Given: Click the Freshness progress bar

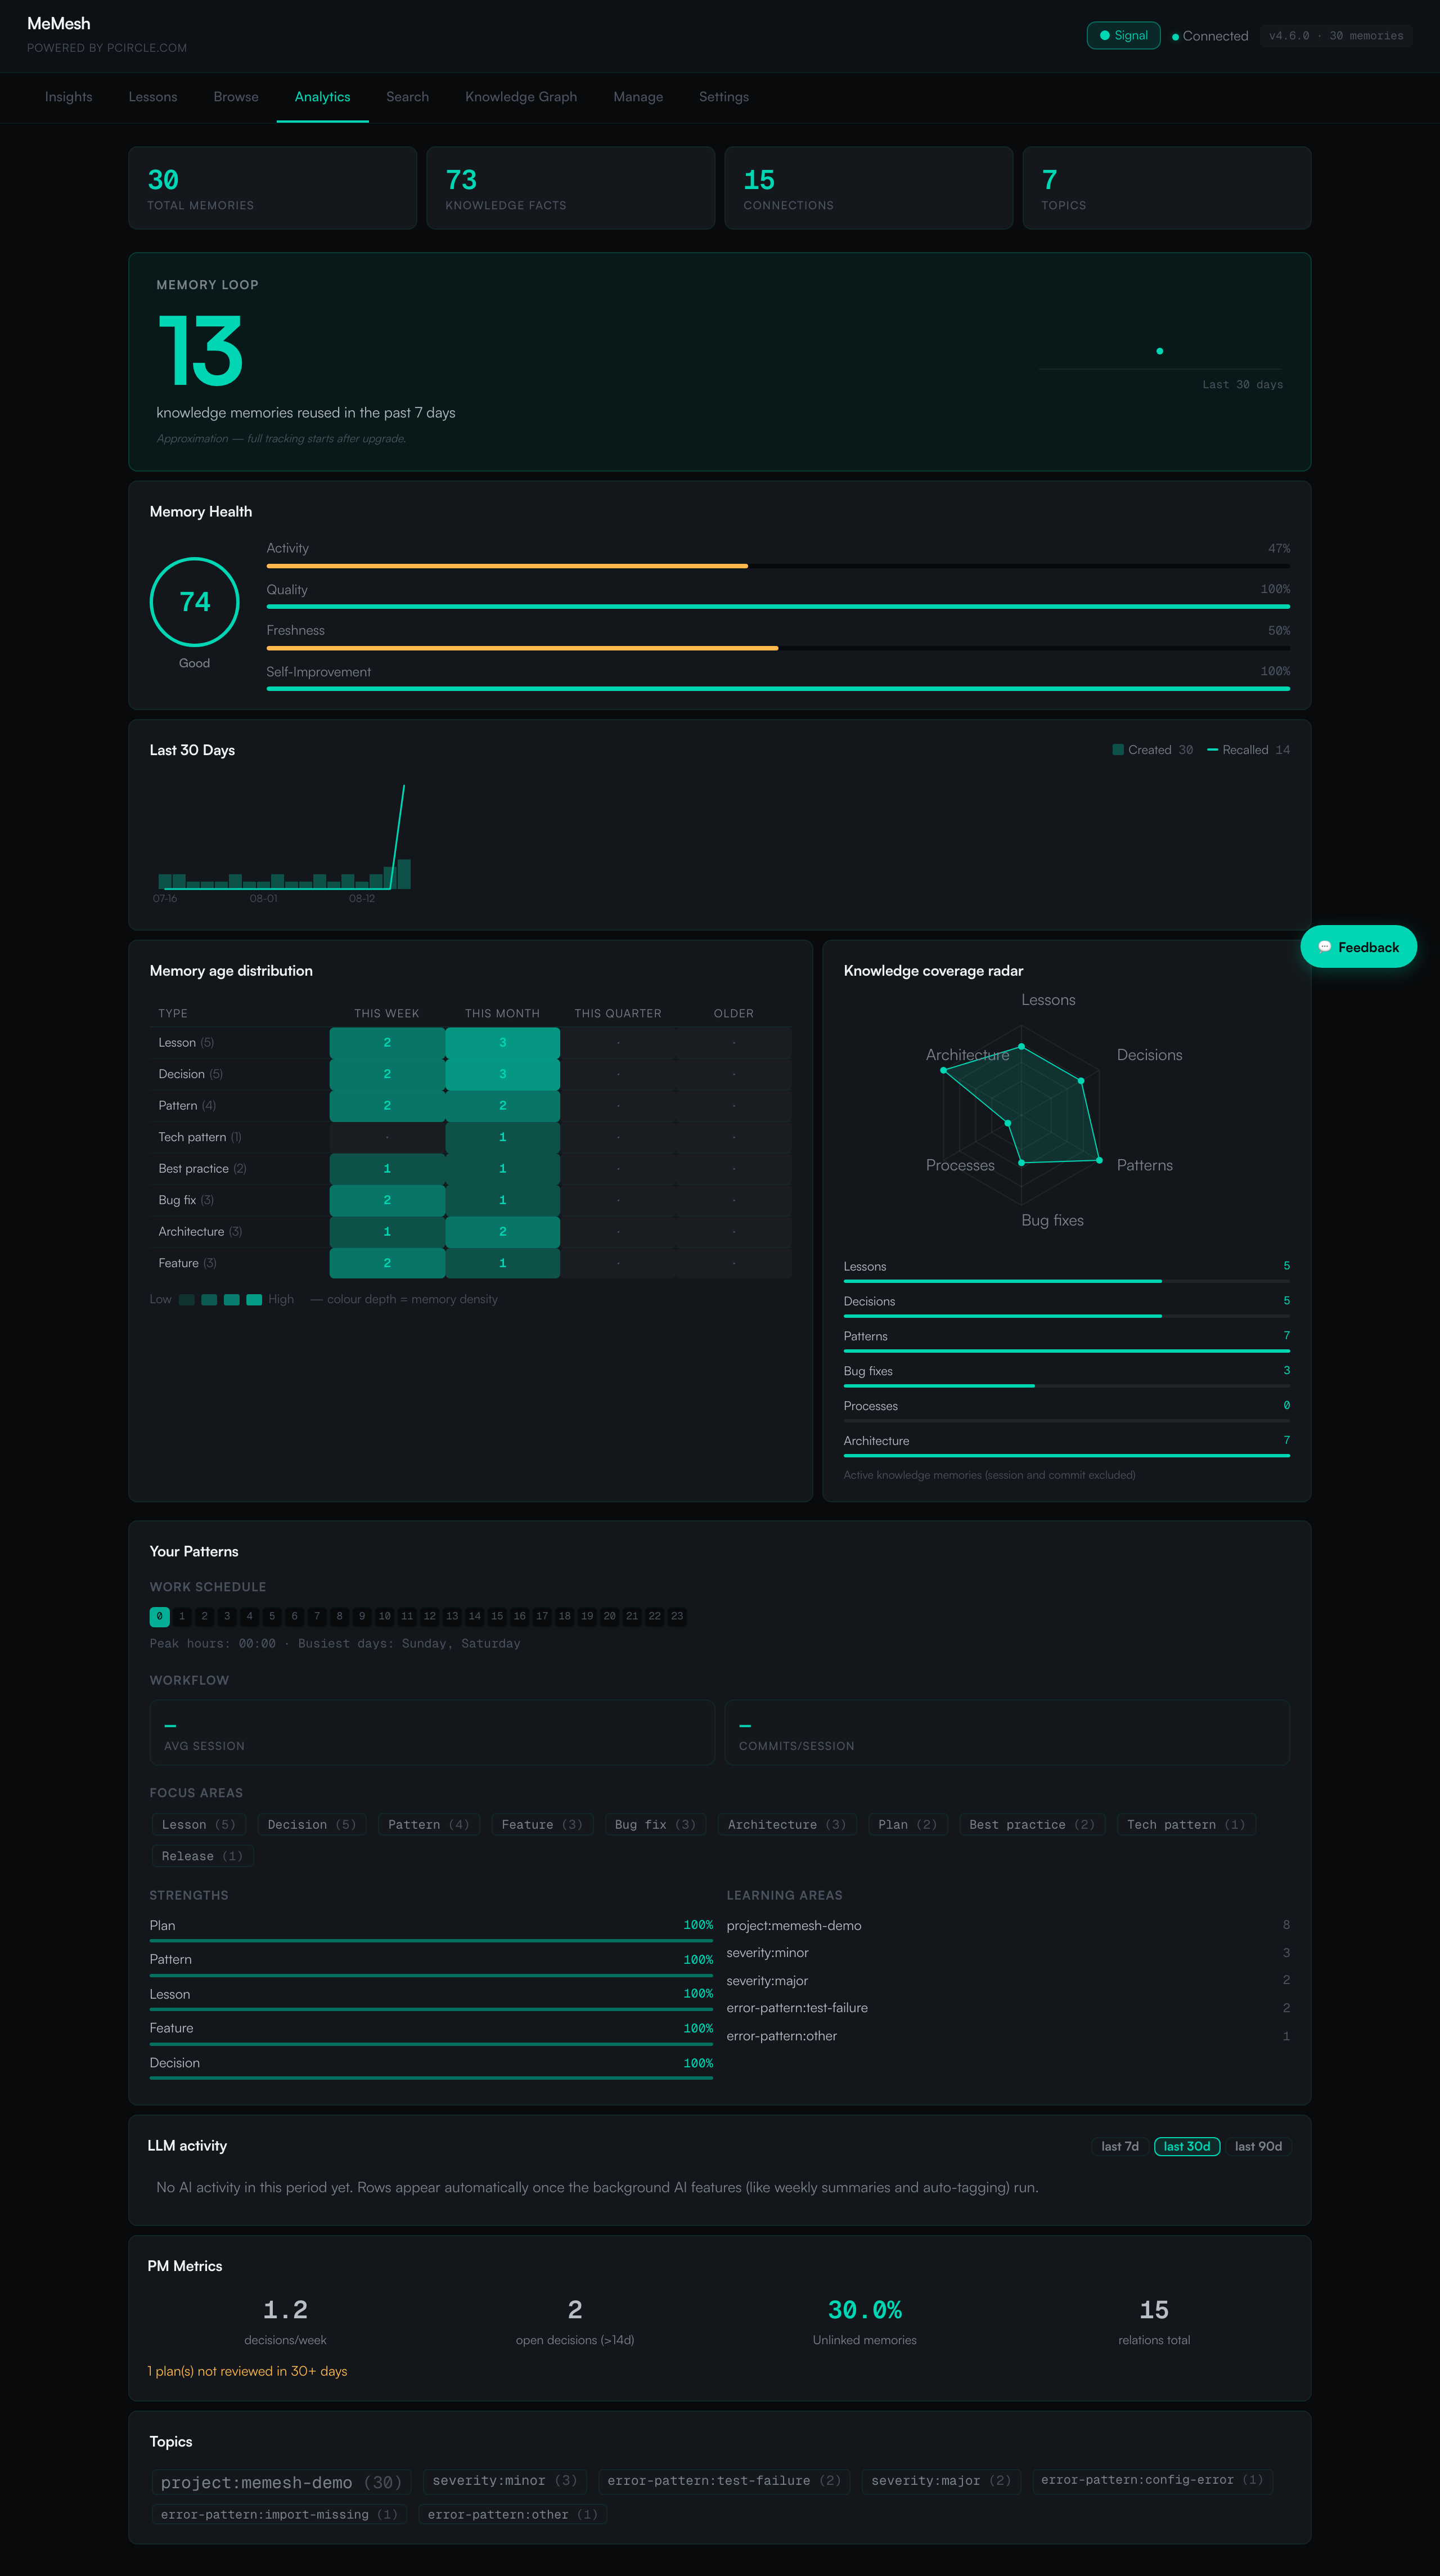Looking at the screenshot, I should pyautogui.click(x=778, y=648).
